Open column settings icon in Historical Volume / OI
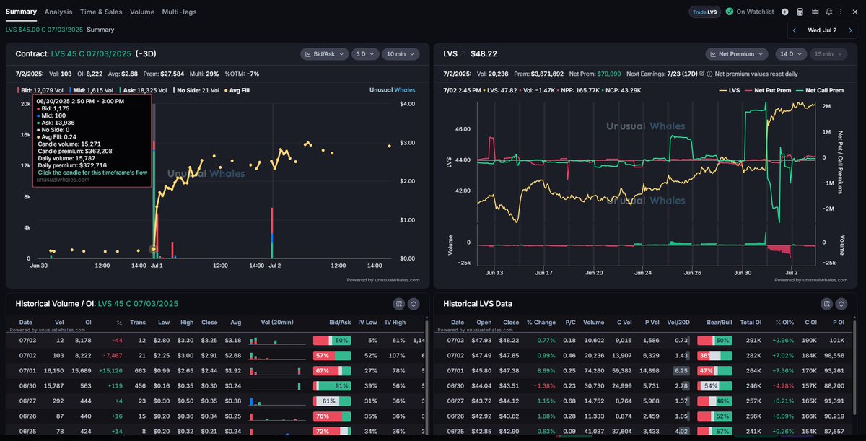The image size is (866, 441). coord(399,304)
